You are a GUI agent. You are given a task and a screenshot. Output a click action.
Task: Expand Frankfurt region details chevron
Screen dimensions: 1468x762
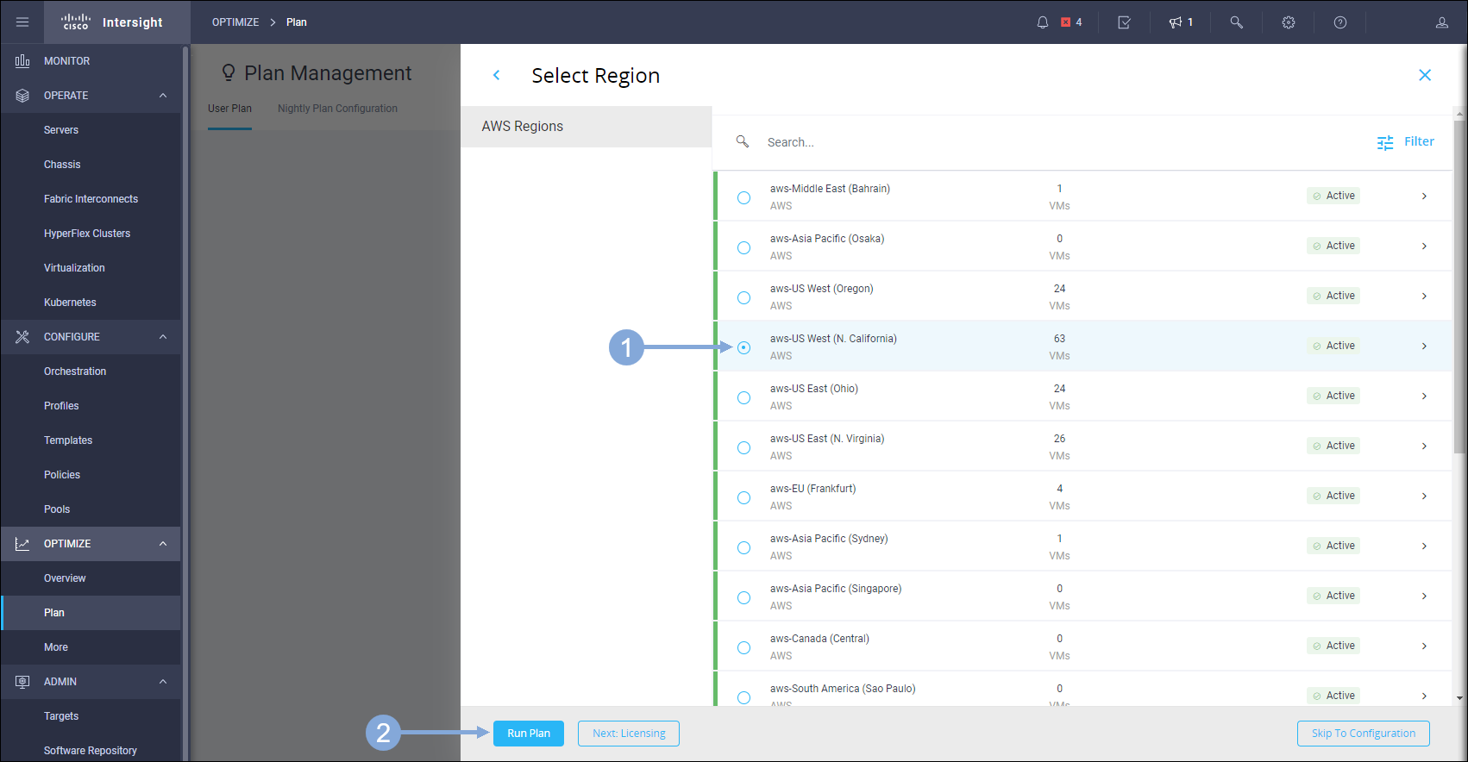tap(1424, 496)
